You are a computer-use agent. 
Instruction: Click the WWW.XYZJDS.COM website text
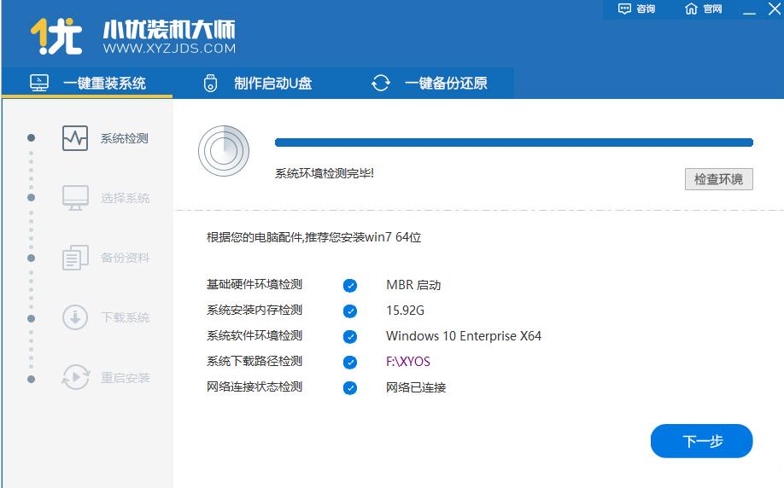click(169, 49)
